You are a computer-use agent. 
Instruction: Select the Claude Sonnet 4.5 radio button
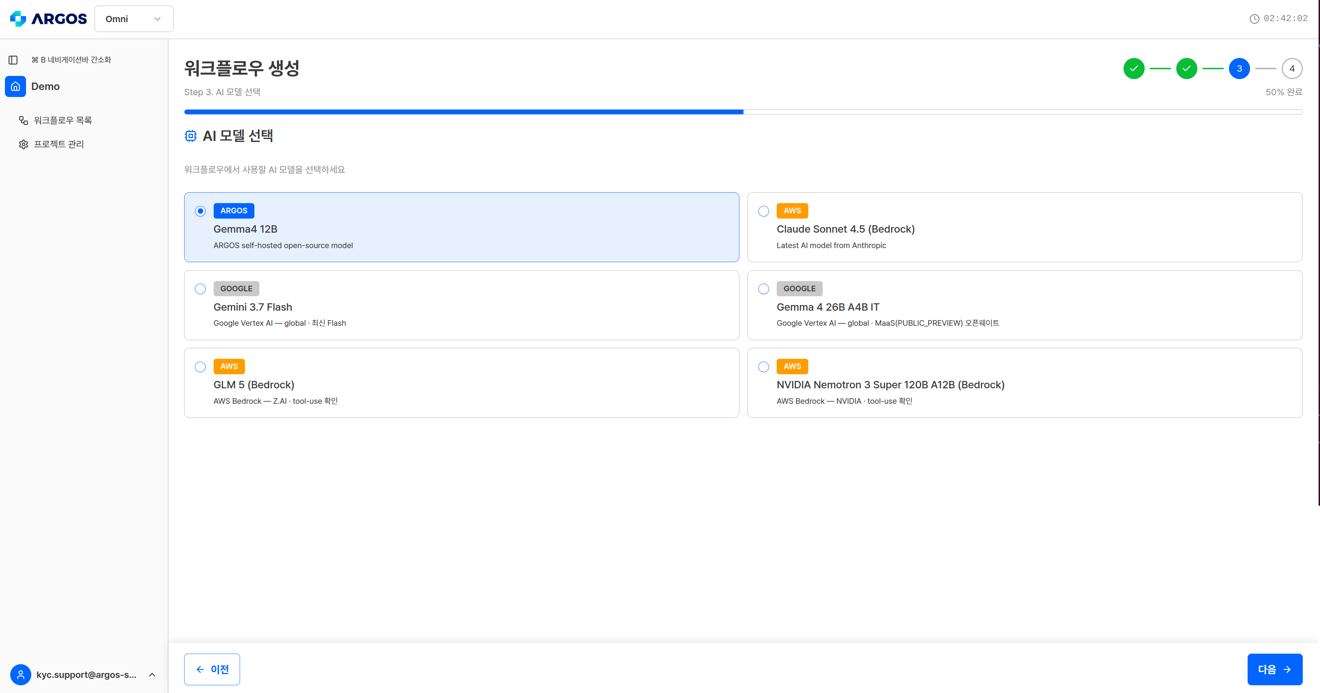click(764, 211)
